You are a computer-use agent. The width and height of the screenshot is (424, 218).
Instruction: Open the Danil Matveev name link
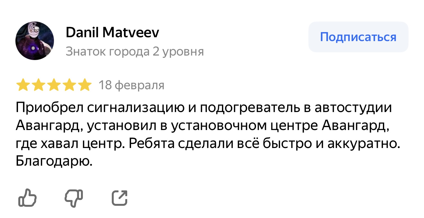point(112,32)
